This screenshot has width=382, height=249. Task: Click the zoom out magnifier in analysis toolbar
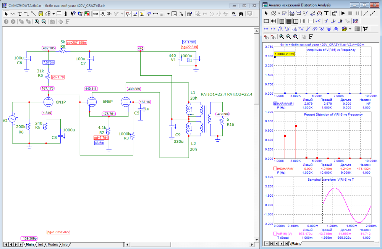(289, 37)
